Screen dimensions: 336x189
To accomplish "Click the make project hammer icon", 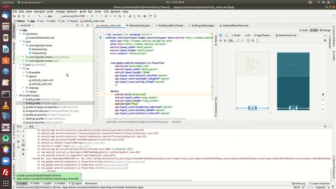I will point(39,16).
